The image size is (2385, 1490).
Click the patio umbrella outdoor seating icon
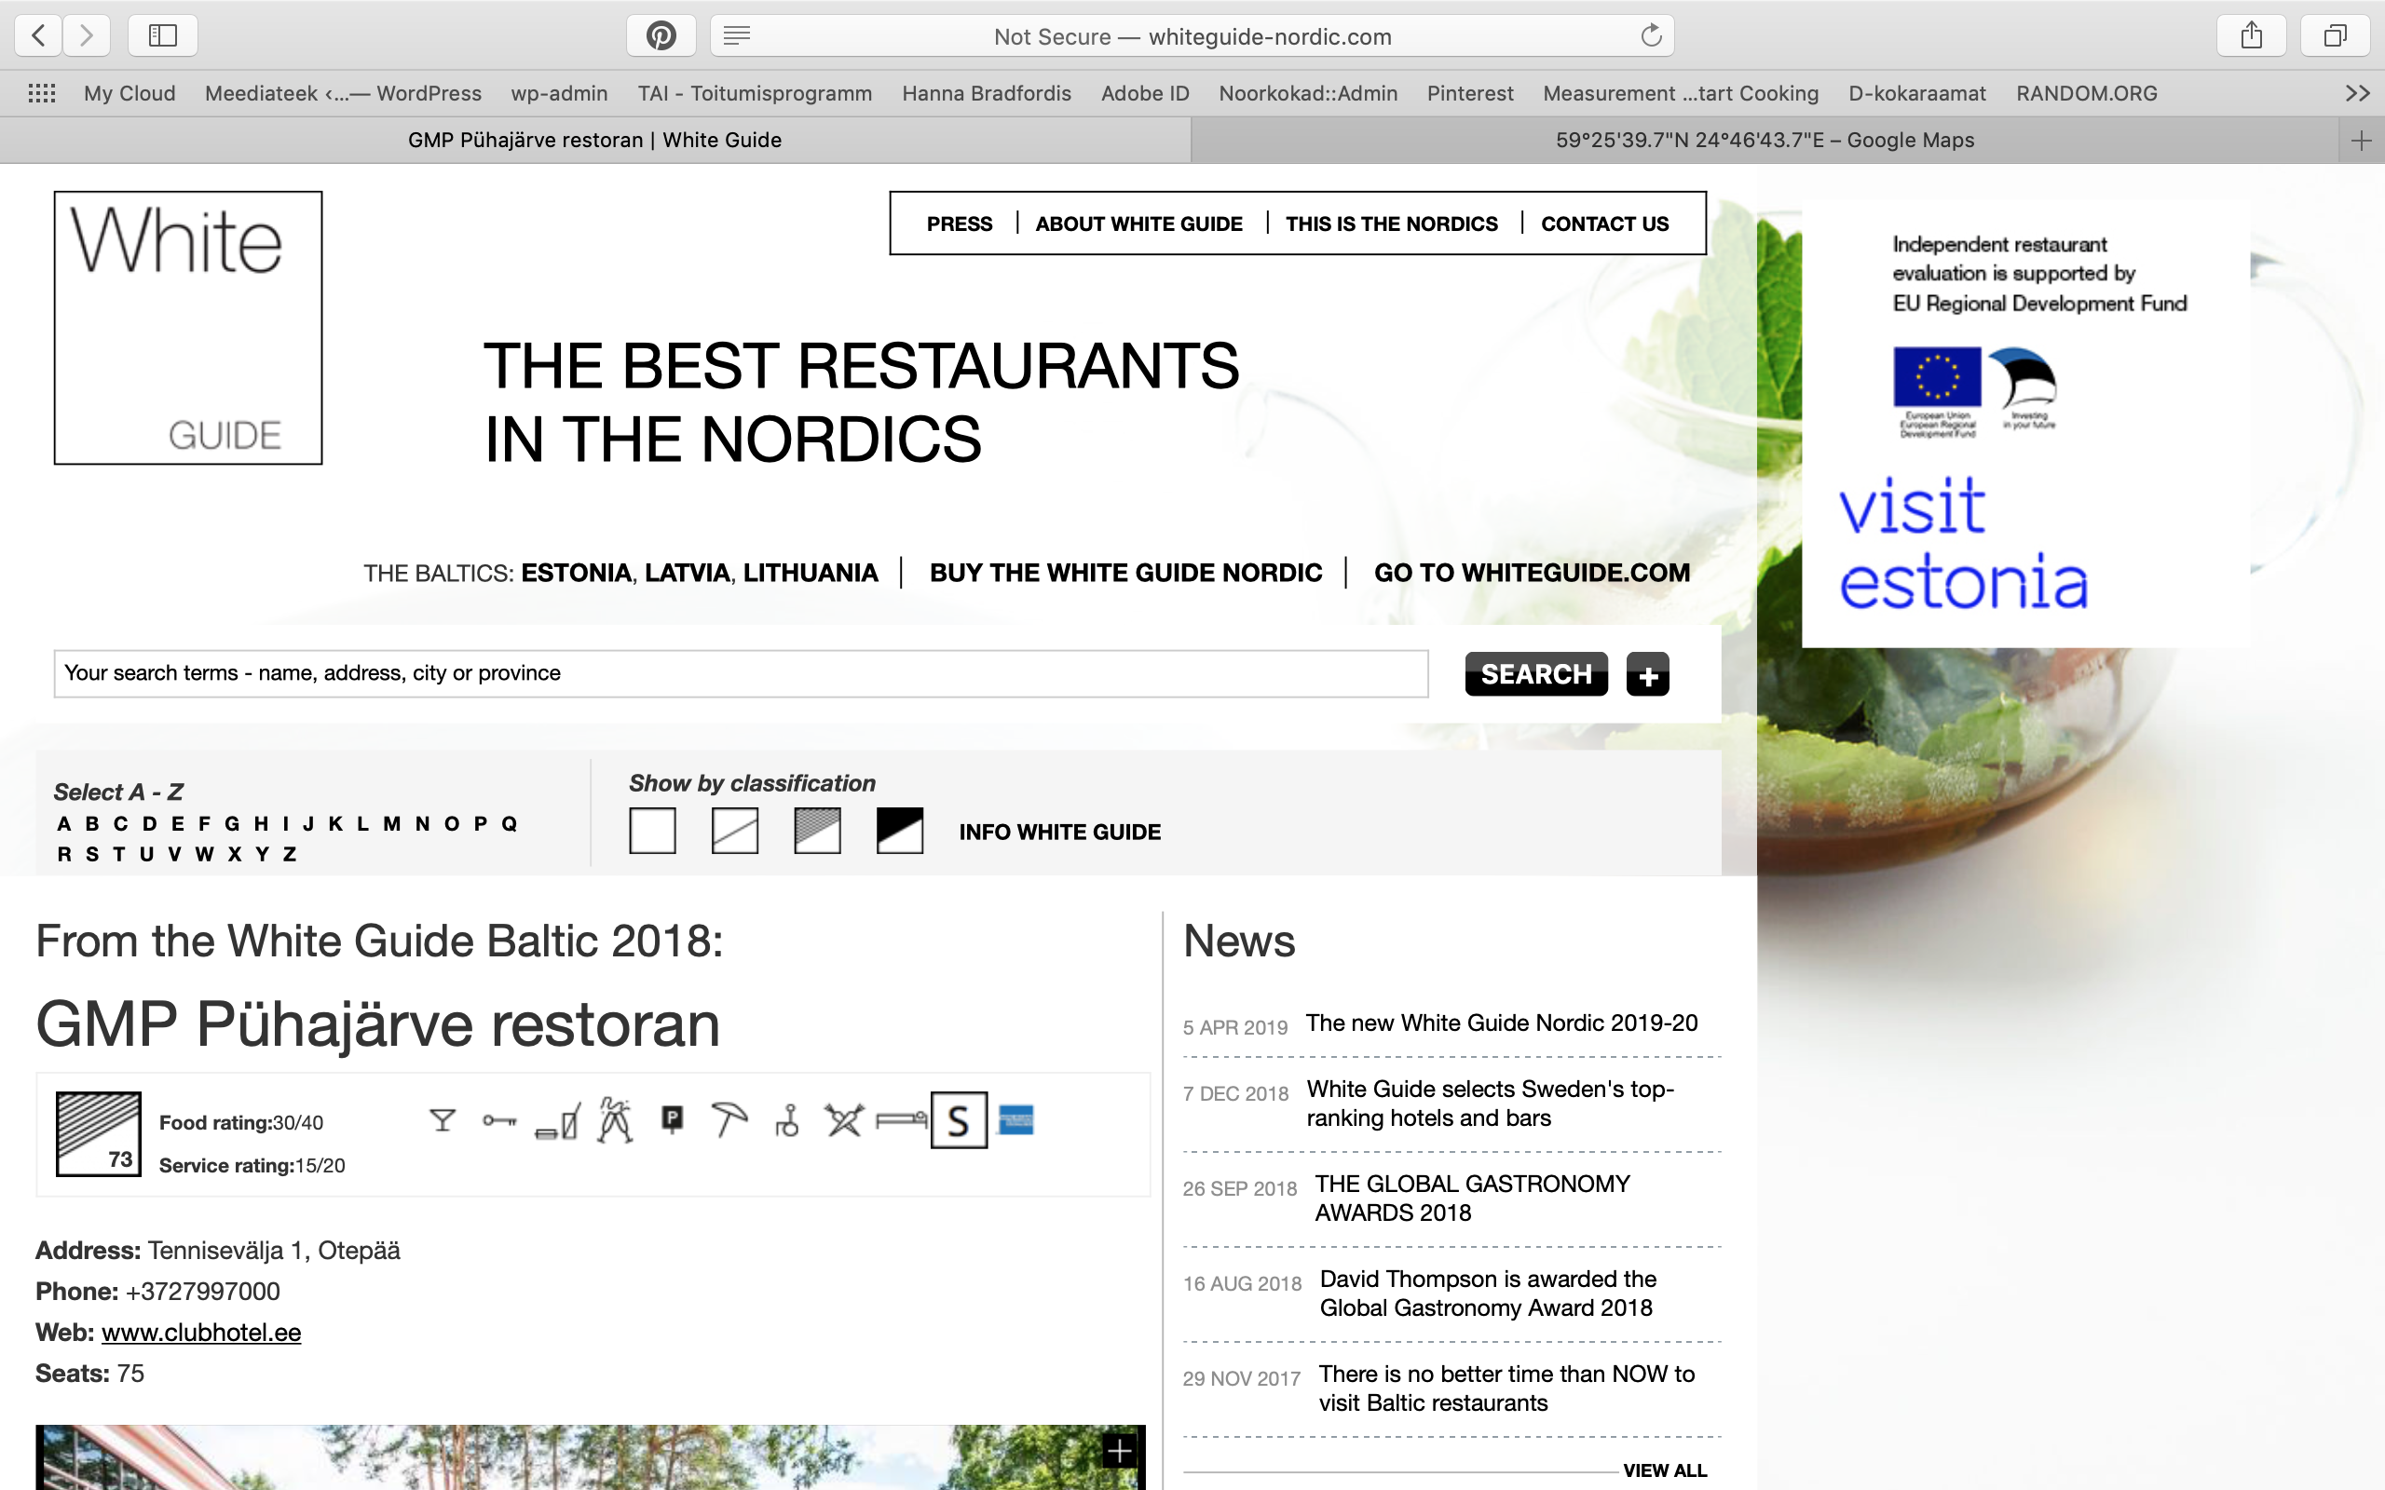tap(729, 1119)
